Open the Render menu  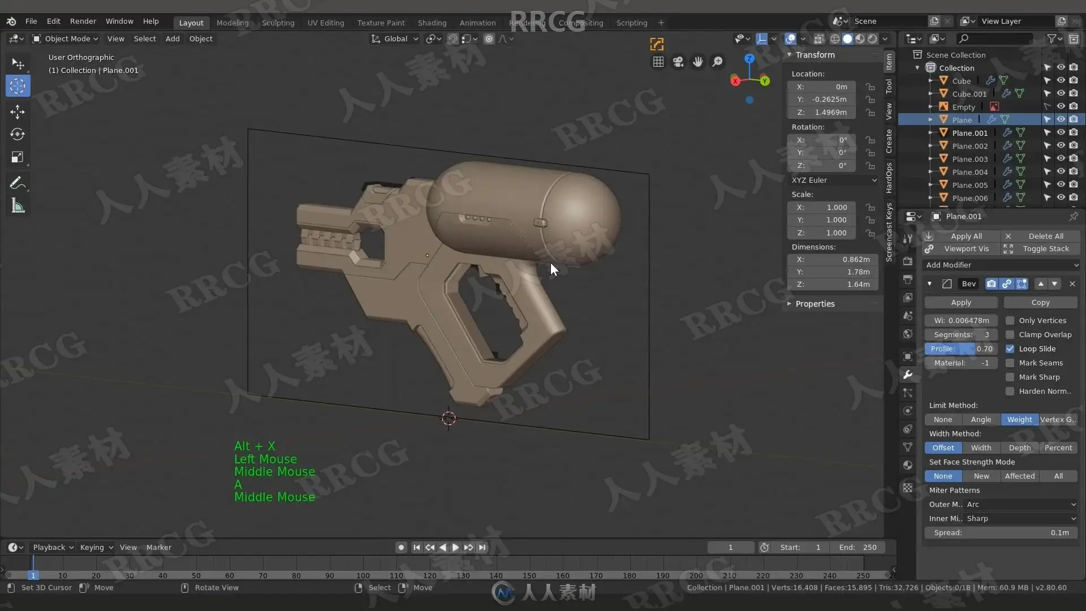(83, 21)
